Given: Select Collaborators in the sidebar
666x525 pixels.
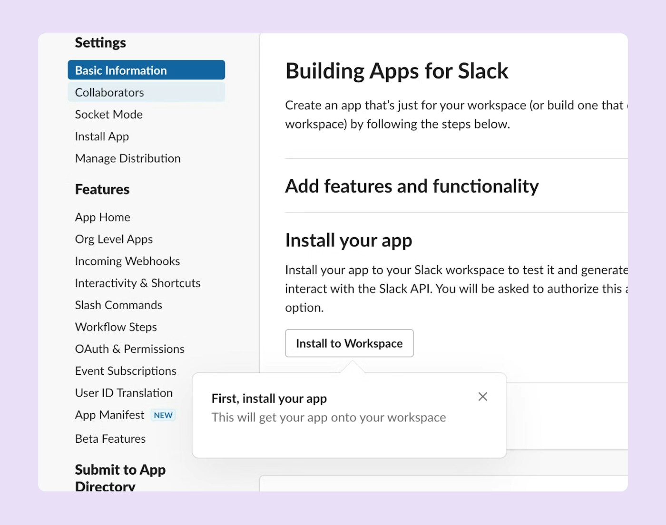Looking at the screenshot, I should point(109,92).
